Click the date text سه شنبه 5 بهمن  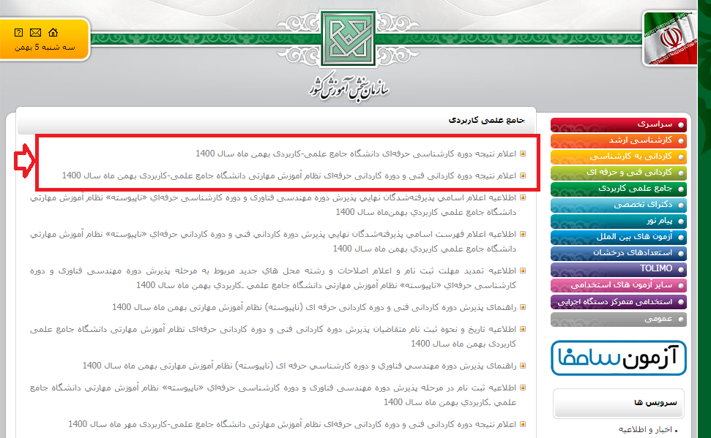(x=45, y=47)
